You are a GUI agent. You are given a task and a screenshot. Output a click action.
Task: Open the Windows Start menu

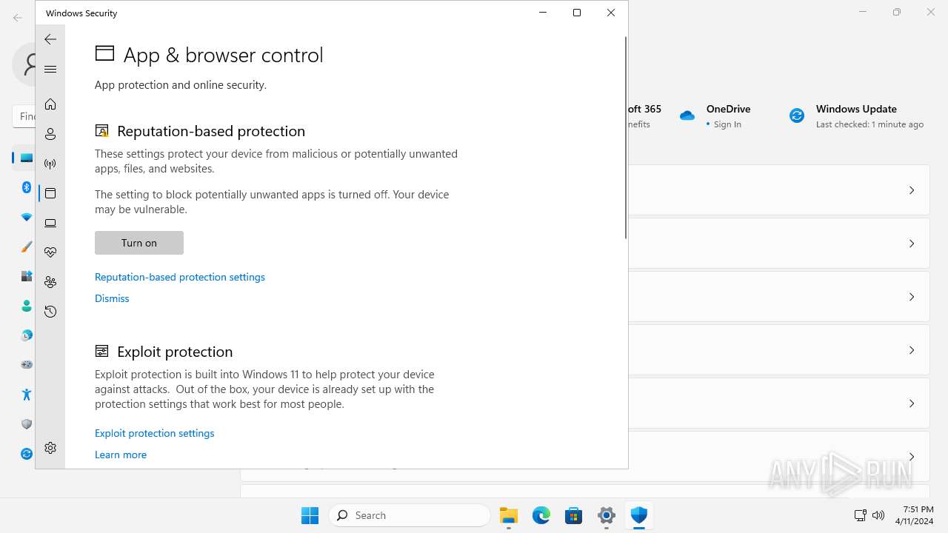[310, 515]
